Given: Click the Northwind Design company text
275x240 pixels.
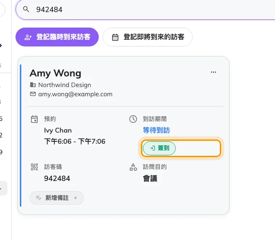Looking at the screenshot, I should (x=64, y=85).
